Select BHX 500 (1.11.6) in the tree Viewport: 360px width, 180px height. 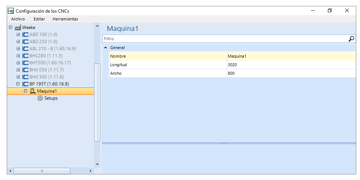click(47, 77)
